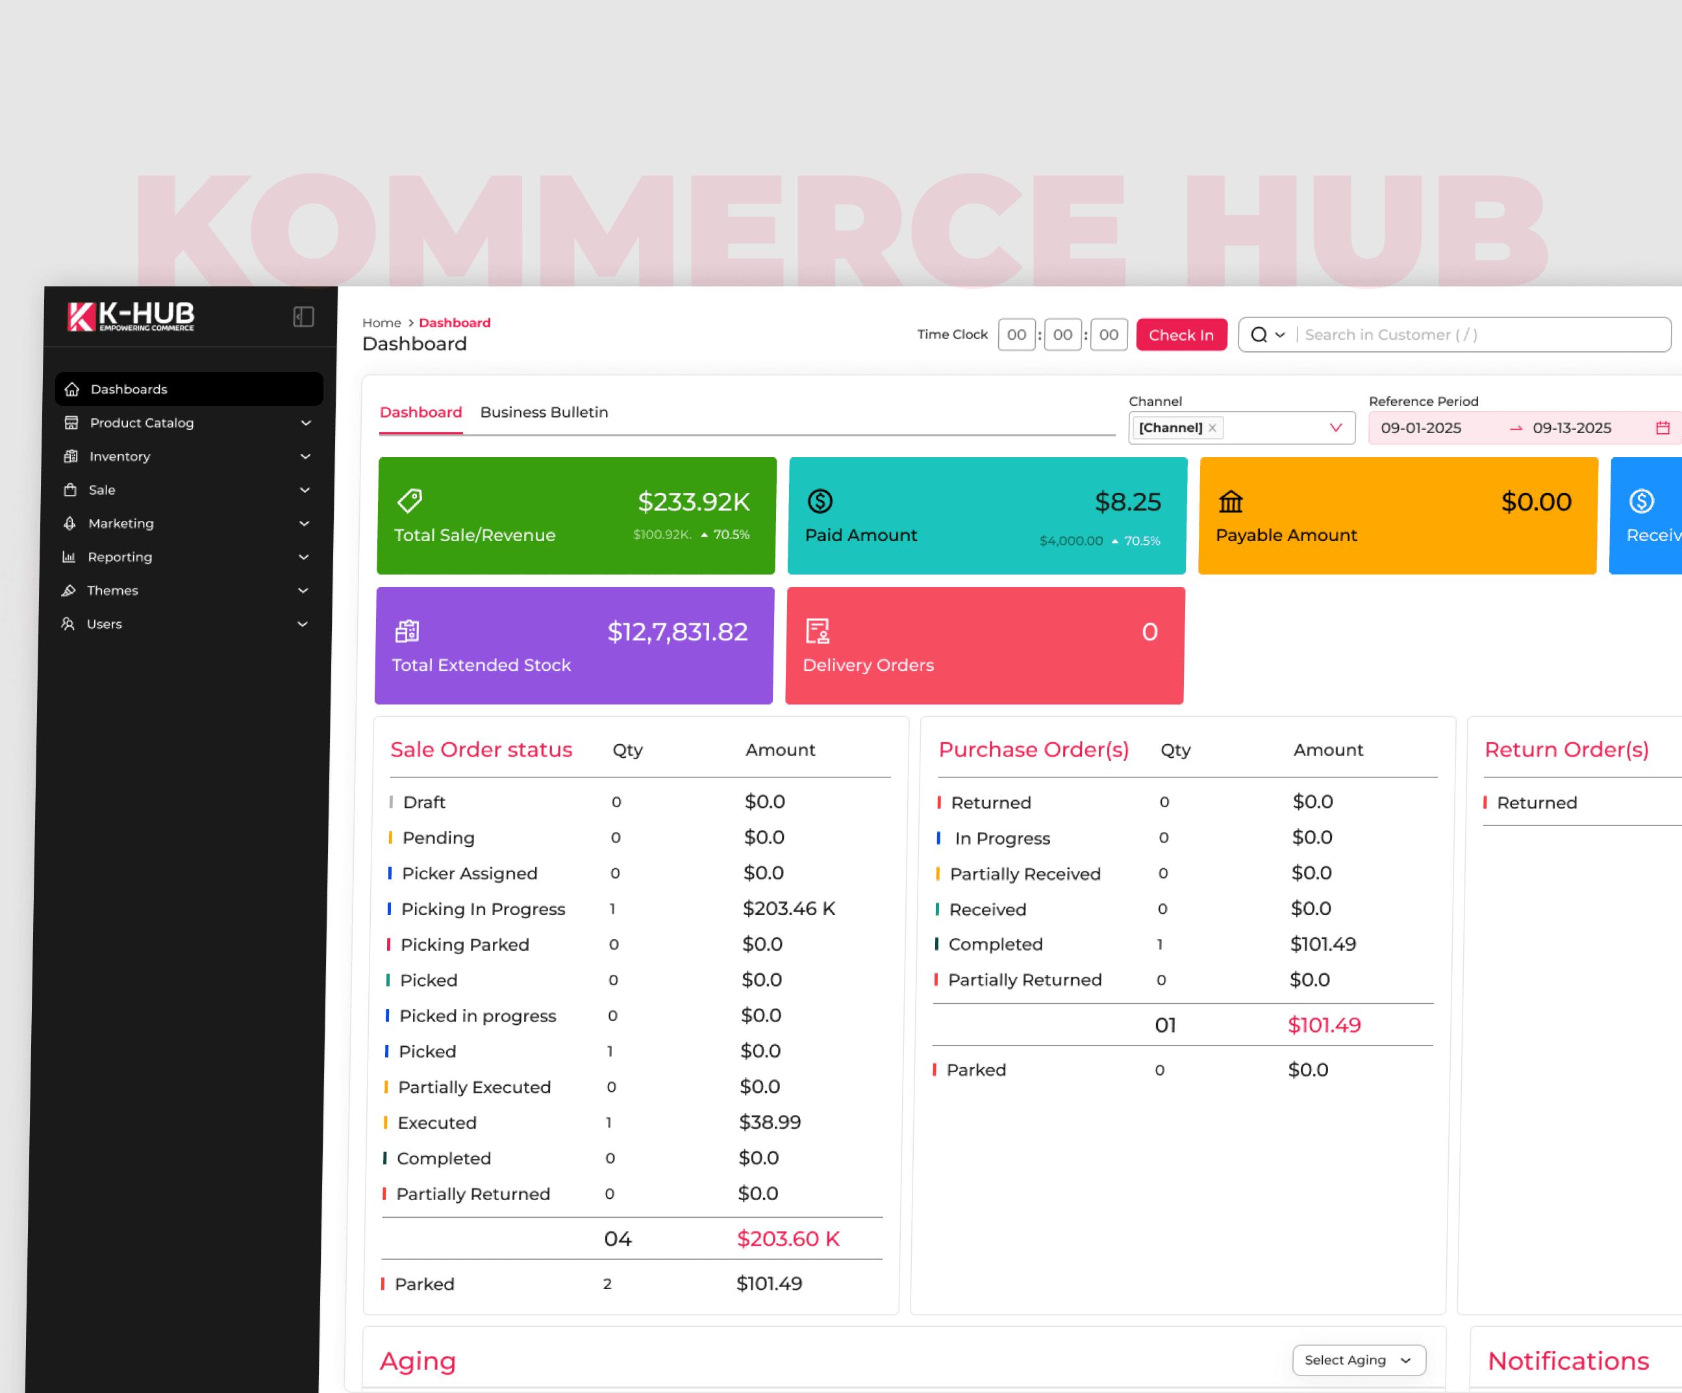Click the Reporting chart icon
Viewport: 1682px width, 1393px height.
[x=71, y=557]
